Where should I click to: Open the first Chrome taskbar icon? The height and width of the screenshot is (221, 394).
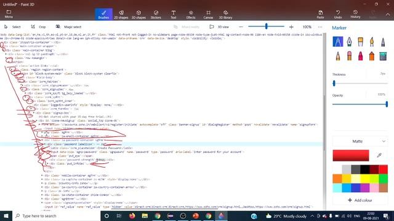[158, 215]
